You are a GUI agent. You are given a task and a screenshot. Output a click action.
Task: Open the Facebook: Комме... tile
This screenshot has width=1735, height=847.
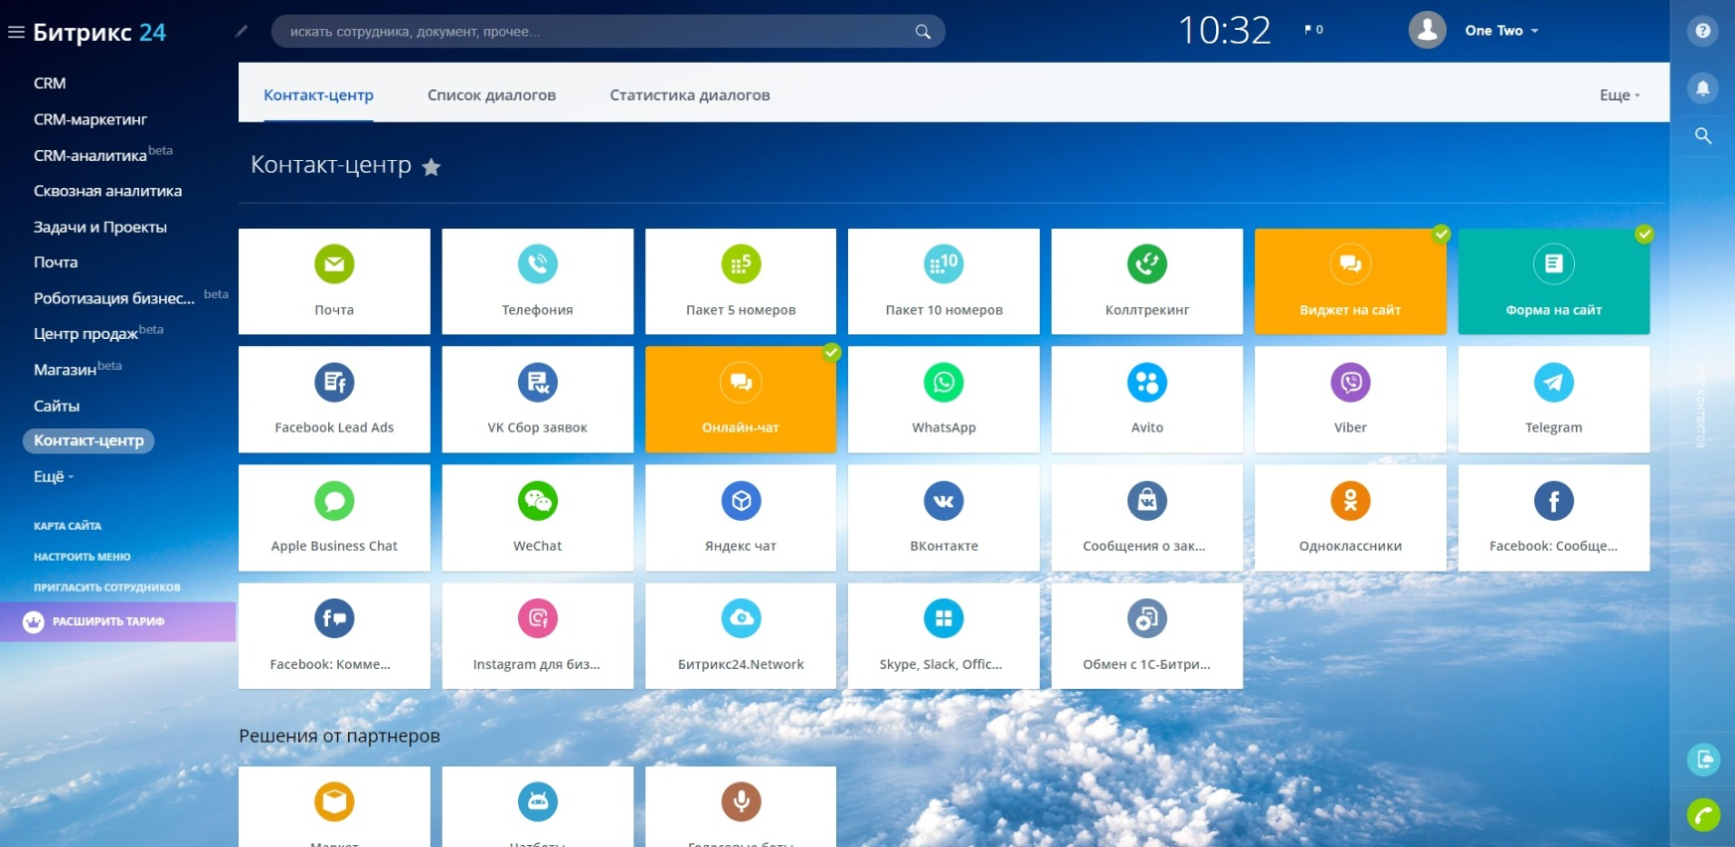coord(334,636)
